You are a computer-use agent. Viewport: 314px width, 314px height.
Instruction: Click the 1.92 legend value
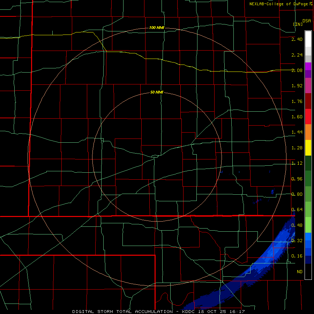(x=297, y=86)
